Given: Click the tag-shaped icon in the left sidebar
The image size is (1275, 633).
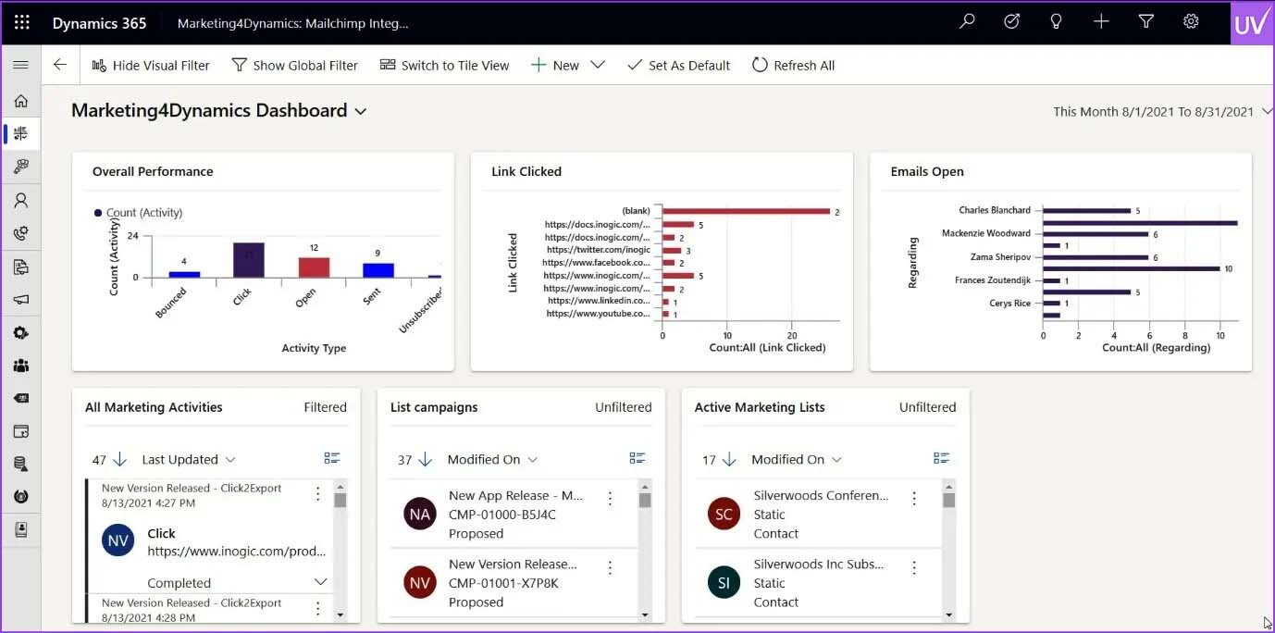Looking at the screenshot, I should click(20, 398).
